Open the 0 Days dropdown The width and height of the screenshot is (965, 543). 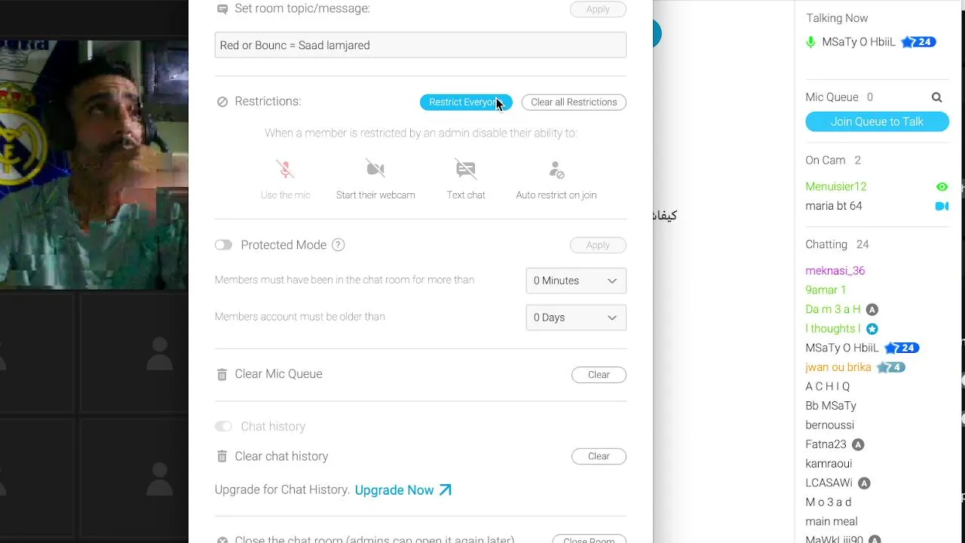pyautogui.click(x=575, y=318)
